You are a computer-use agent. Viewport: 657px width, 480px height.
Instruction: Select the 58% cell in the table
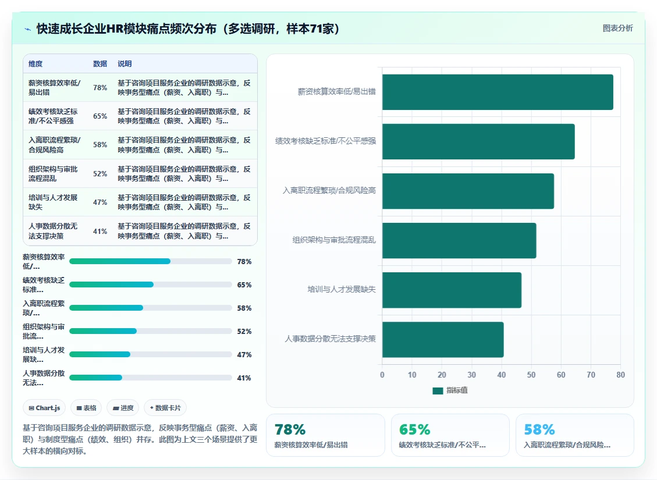pos(100,144)
